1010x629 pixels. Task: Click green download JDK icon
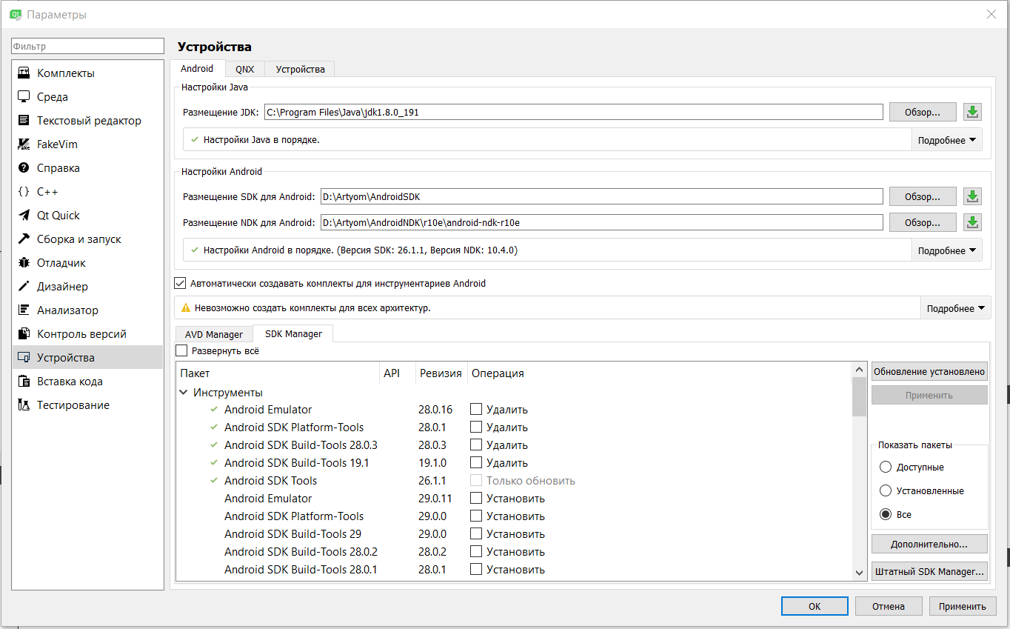coord(972,112)
